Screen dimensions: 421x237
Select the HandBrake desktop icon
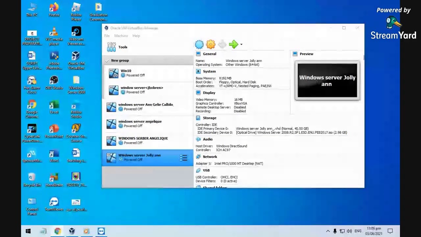coord(54,180)
